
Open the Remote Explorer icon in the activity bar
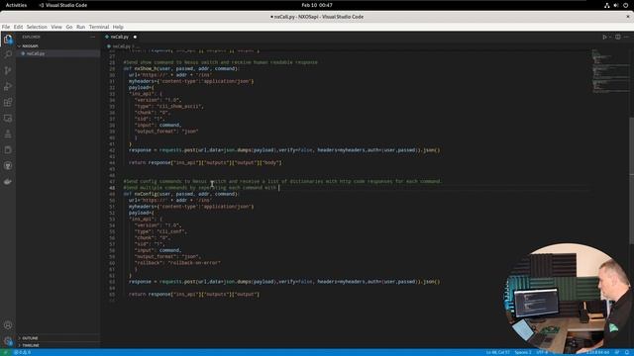pos(8,118)
